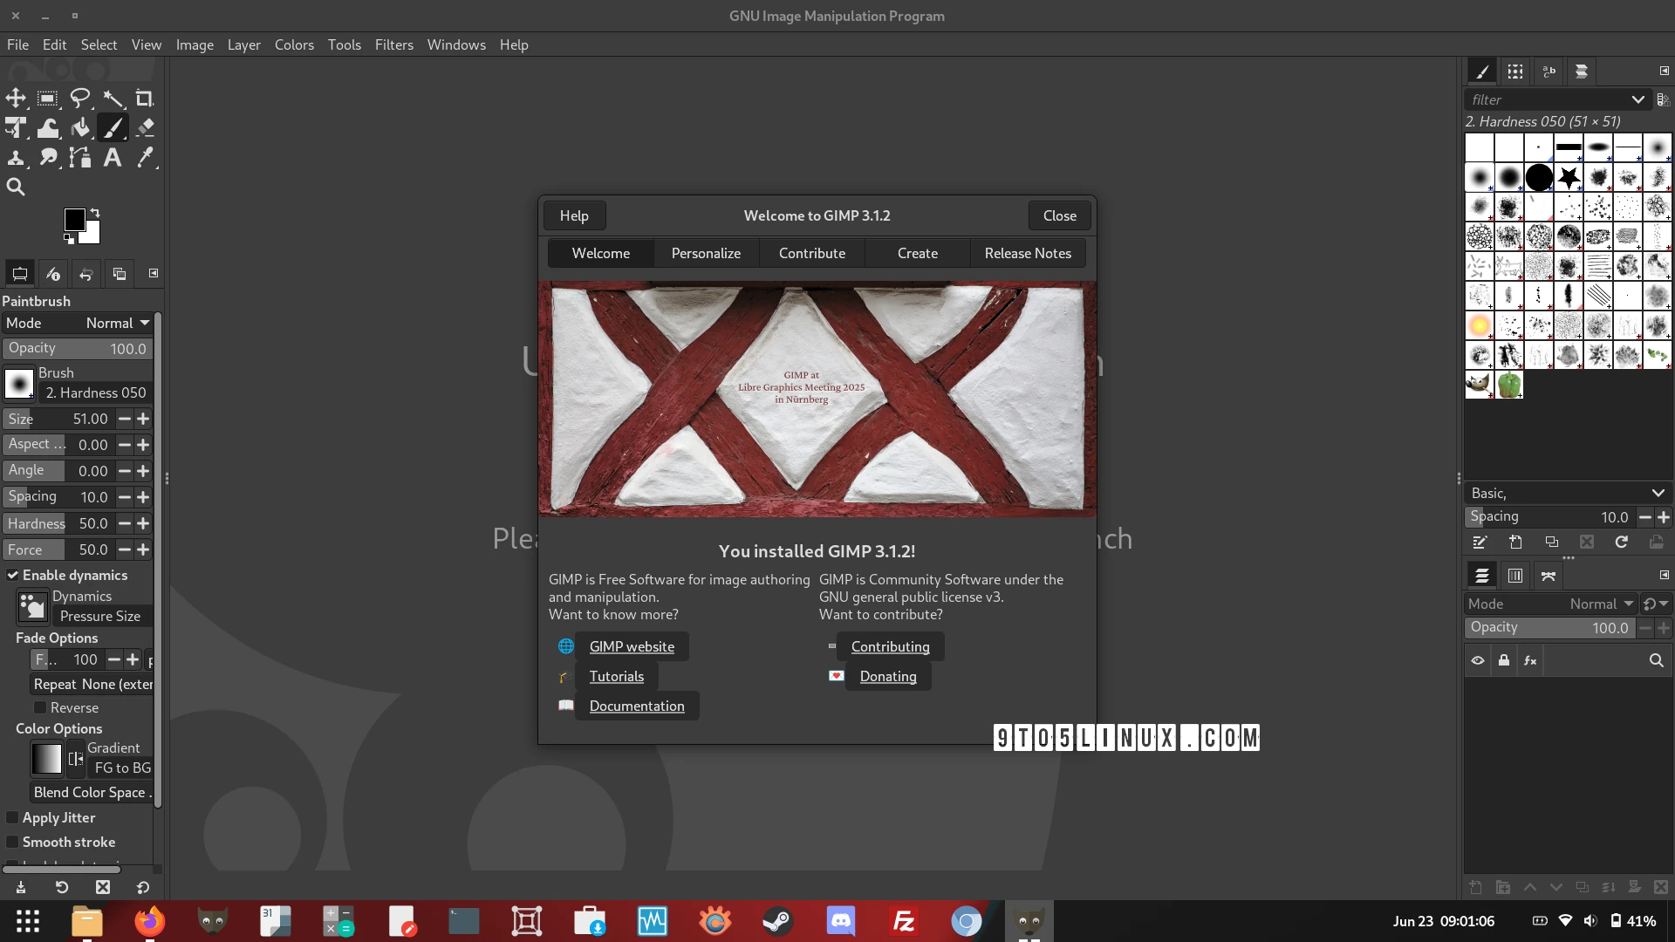Select the Crop tool in toolbox
1675x942 pixels.
144,99
